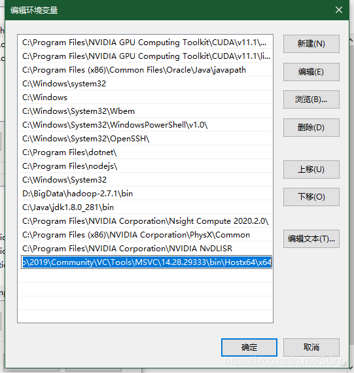Move entry up with 上移(U)
Screen dimensions: 354x373
point(311,169)
